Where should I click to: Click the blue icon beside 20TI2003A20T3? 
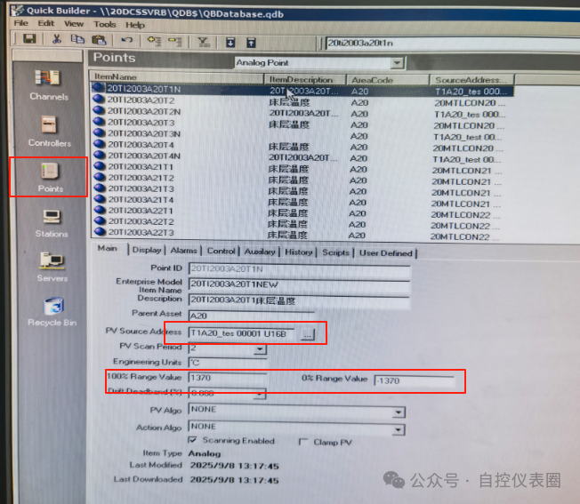coord(99,122)
